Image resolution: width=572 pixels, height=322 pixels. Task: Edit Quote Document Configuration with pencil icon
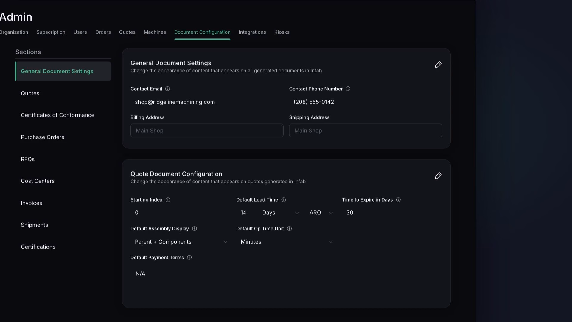(x=438, y=176)
